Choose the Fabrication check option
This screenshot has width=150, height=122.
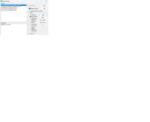[x=30, y=26]
